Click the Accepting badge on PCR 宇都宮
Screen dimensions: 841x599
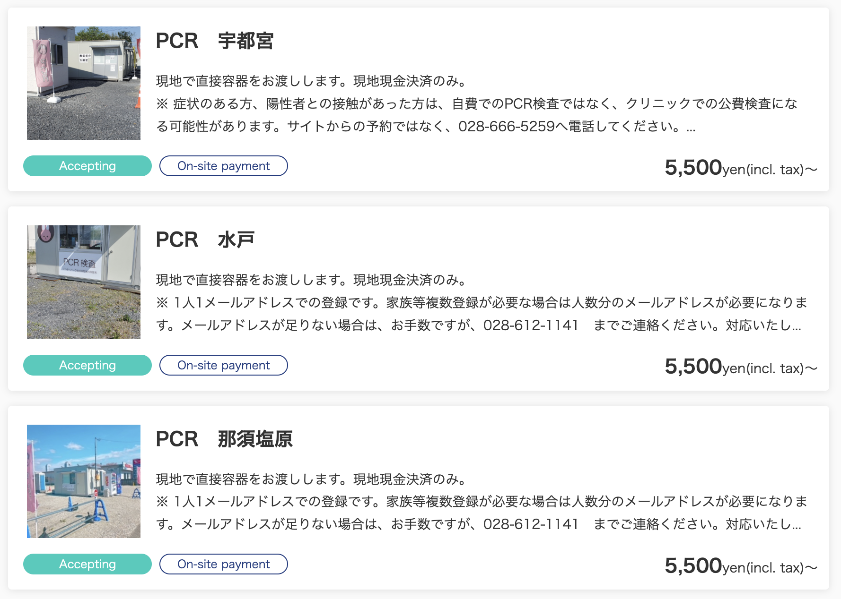(x=87, y=166)
